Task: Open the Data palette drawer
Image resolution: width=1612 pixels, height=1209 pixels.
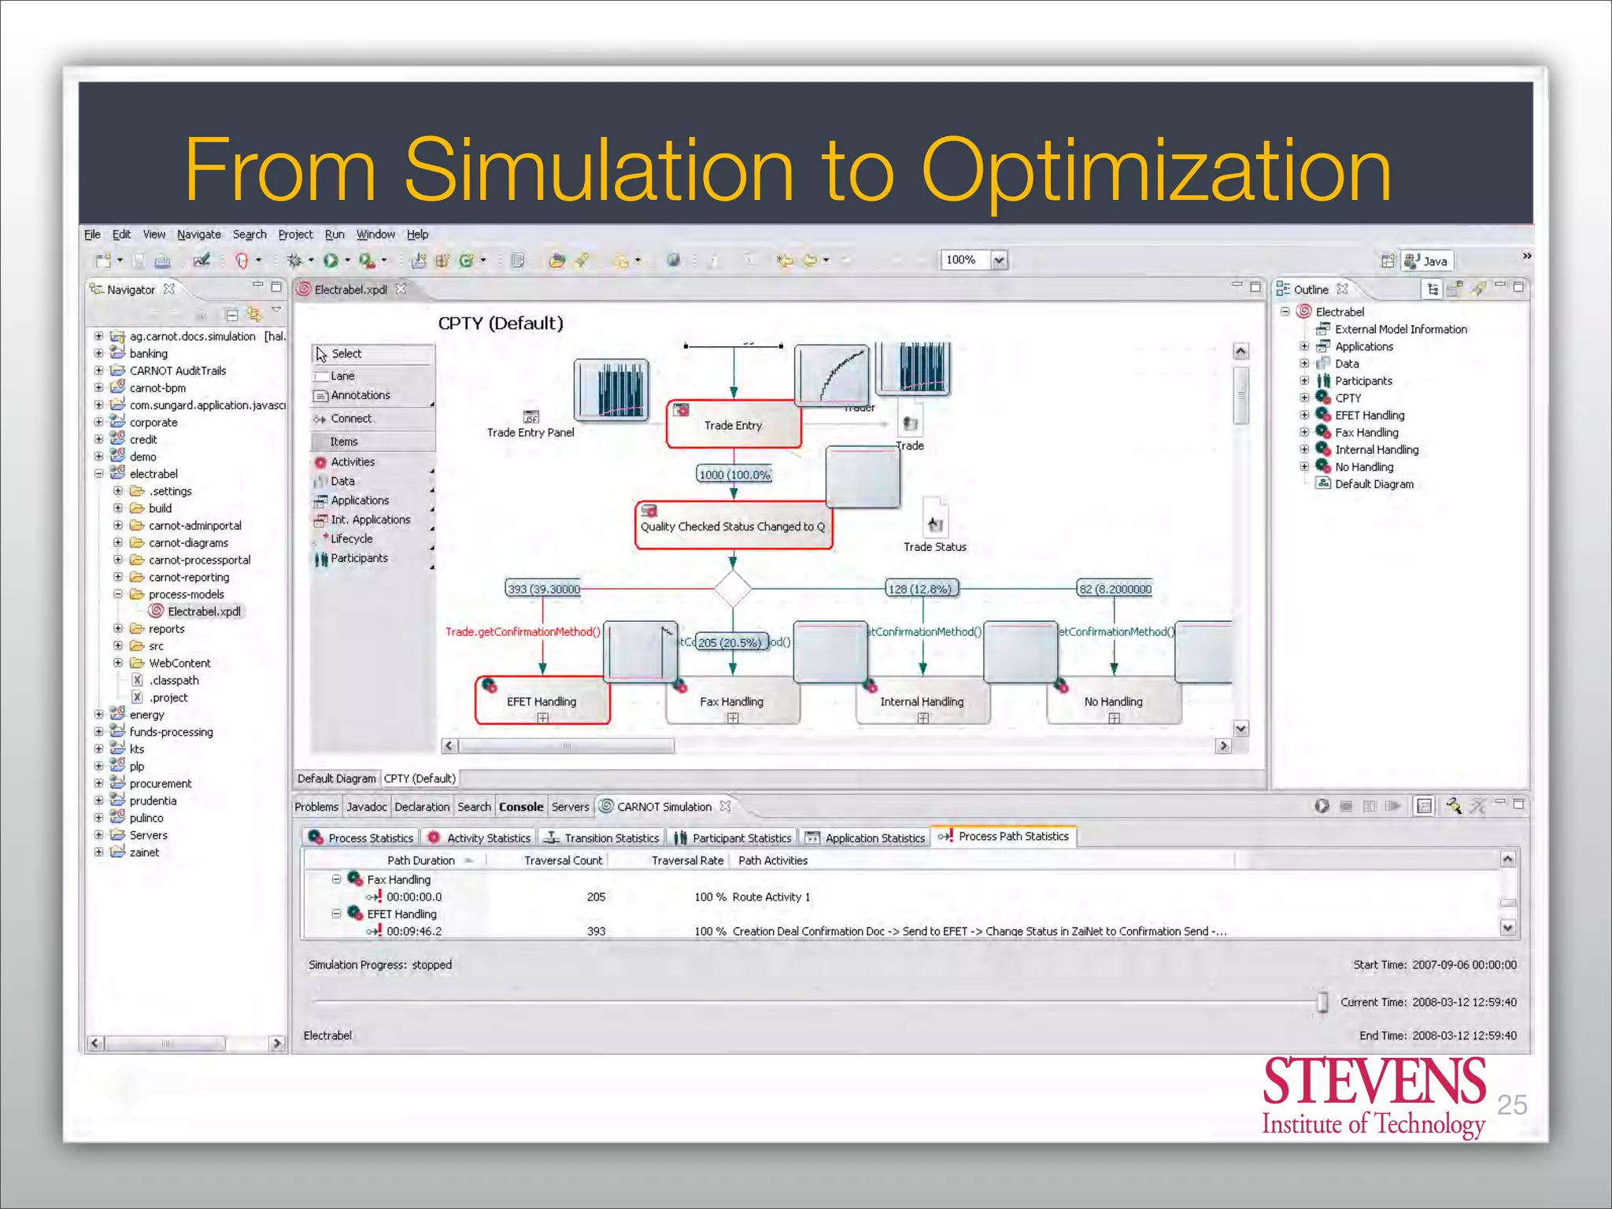Action: (x=373, y=481)
